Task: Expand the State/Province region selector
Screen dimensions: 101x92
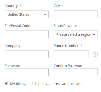Action: pyautogui.click(x=76, y=34)
